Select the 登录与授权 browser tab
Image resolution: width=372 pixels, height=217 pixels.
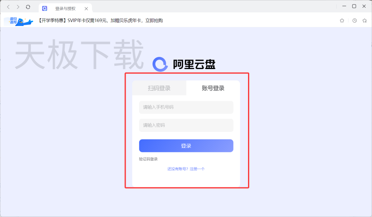pos(65,8)
